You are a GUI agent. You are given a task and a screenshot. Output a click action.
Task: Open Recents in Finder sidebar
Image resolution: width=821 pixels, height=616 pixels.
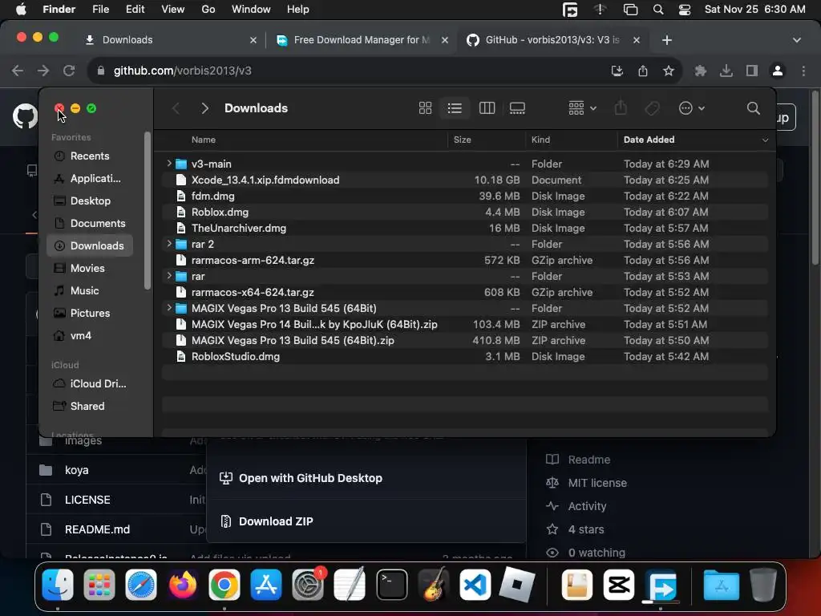click(90, 156)
